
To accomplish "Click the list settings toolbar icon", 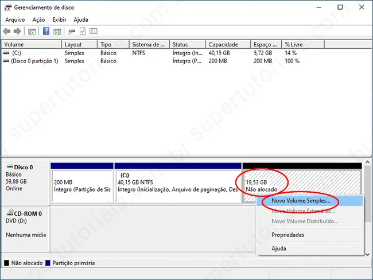I will 93,31.
